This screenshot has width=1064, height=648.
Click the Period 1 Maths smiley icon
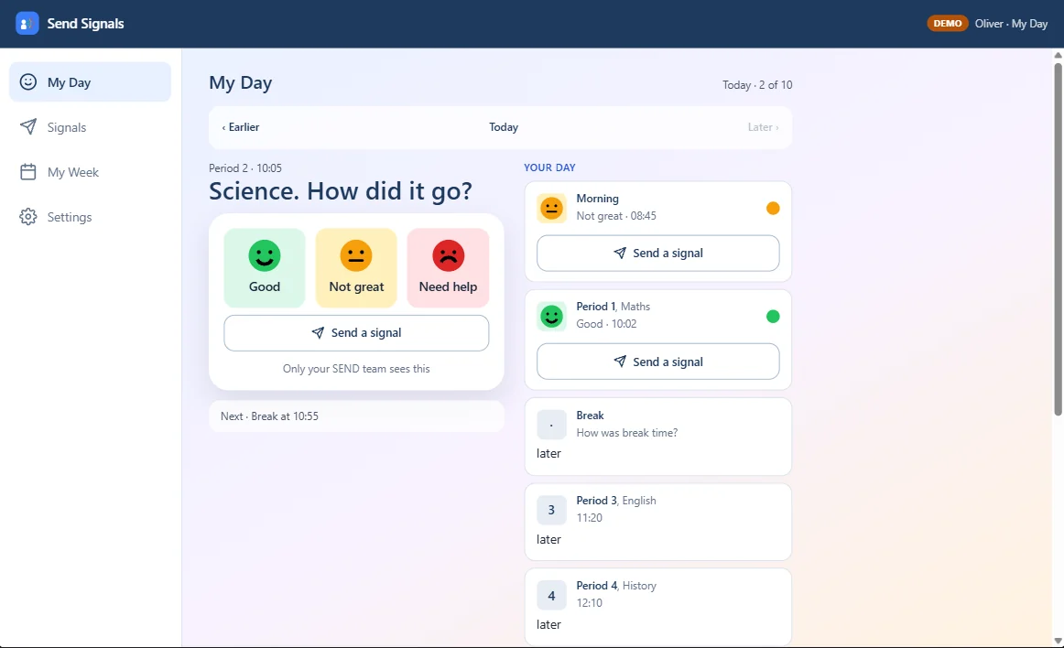point(551,316)
